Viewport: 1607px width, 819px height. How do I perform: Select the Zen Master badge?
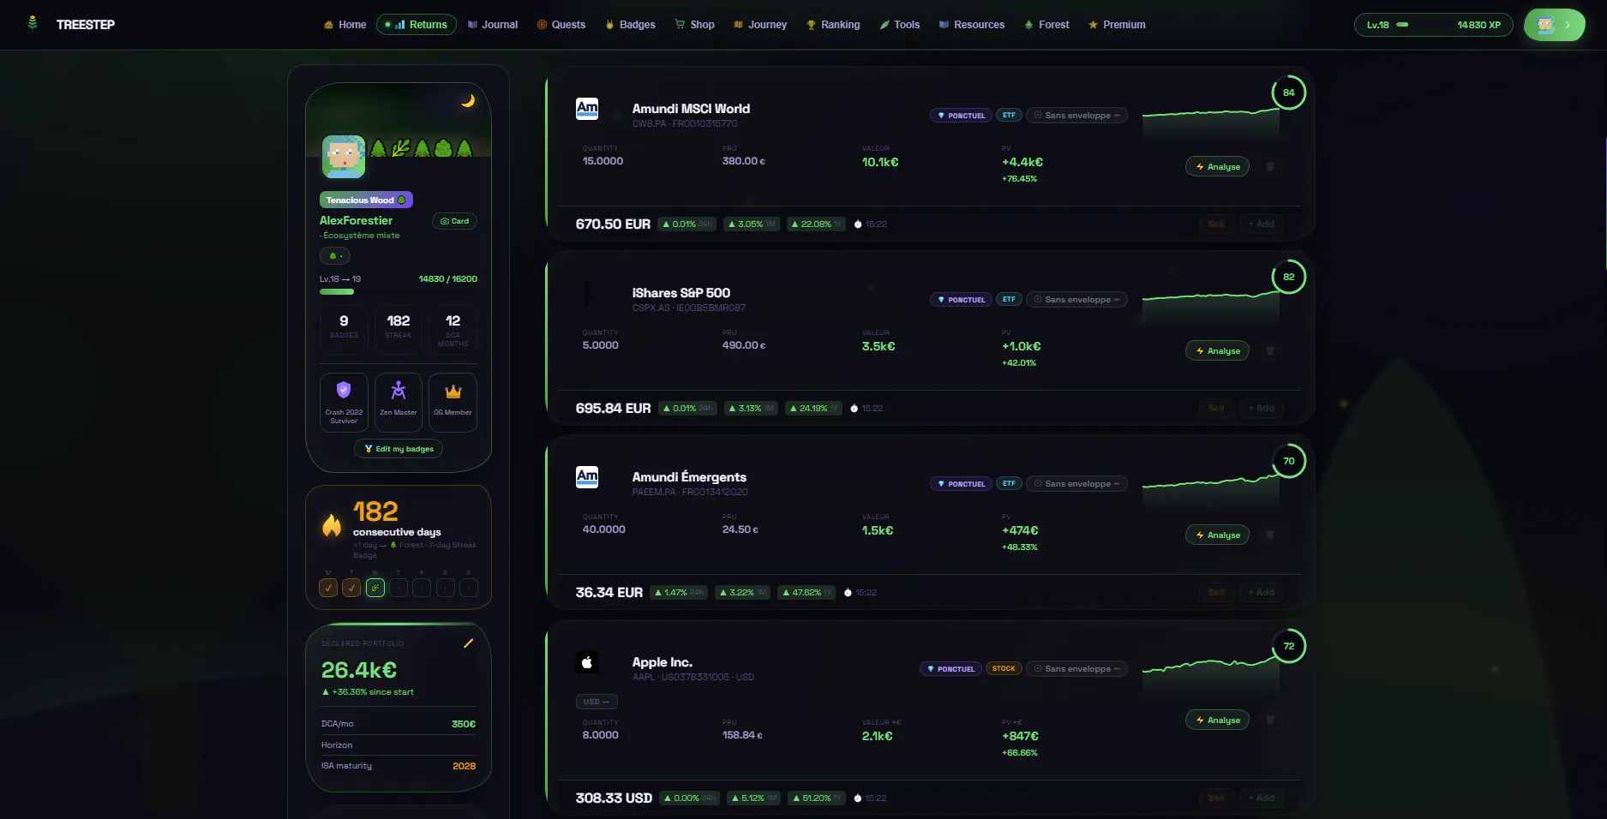point(399,403)
